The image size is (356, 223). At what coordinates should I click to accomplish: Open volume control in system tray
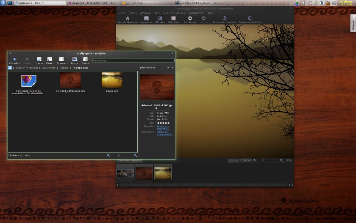(316, 3)
